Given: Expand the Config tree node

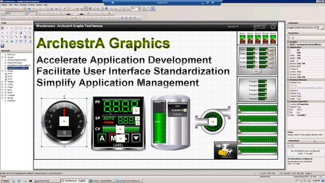Looking at the screenshot, I should [2, 84].
